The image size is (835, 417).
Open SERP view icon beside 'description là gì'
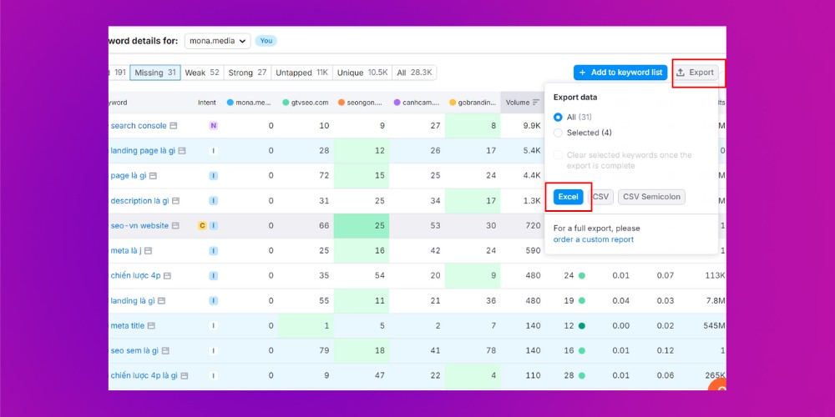[x=175, y=200]
